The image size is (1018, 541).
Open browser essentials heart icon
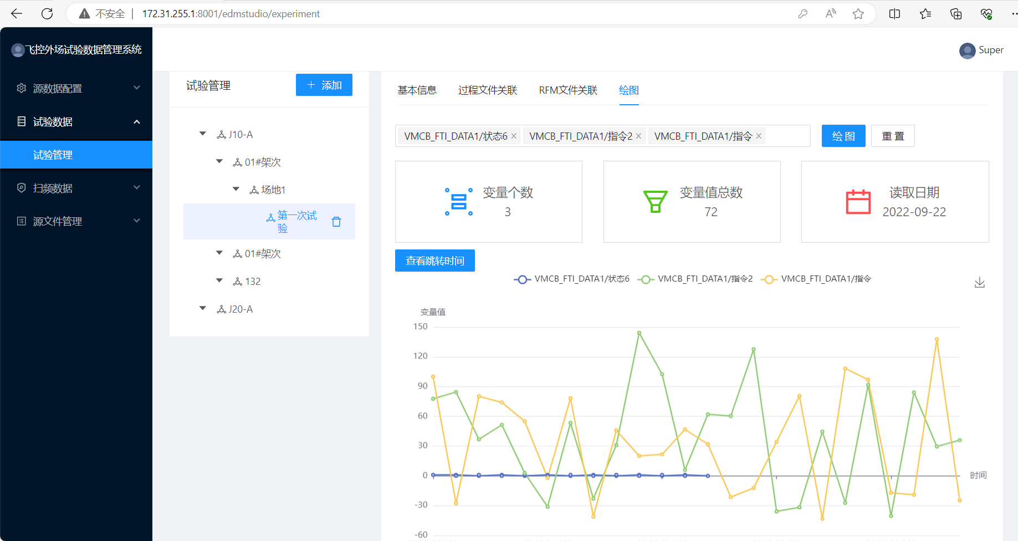point(986,14)
